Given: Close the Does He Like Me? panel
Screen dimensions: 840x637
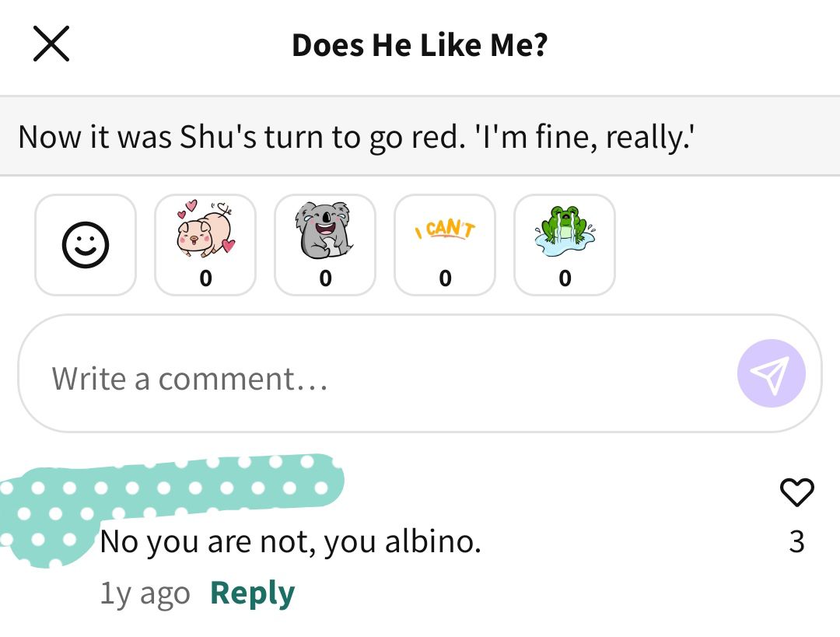Looking at the screenshot, I should [51, 44].
